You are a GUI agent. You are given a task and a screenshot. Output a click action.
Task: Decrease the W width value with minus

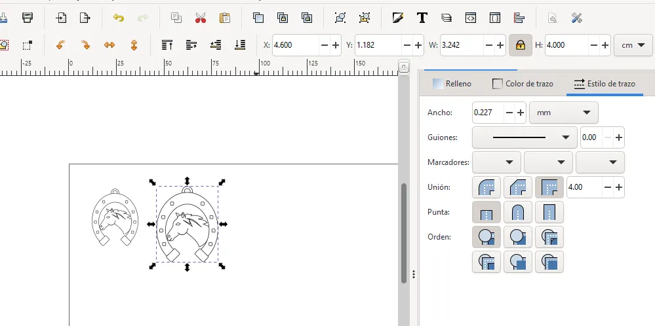(x=489, y=45)
